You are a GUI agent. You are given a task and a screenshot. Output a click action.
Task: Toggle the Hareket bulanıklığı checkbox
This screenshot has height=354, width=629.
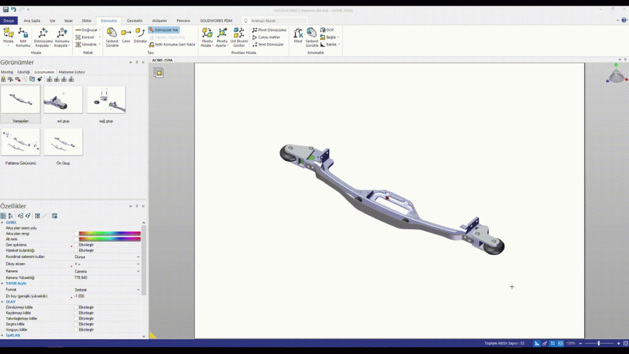click(x=76, y=250)
